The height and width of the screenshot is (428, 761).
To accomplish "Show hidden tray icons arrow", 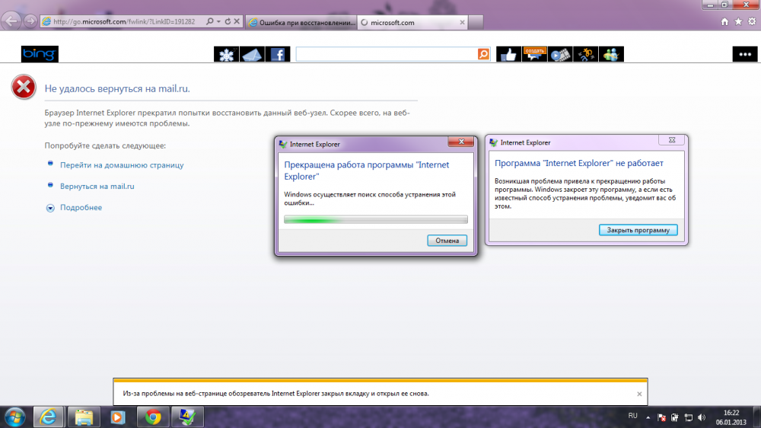I will 648,417.
